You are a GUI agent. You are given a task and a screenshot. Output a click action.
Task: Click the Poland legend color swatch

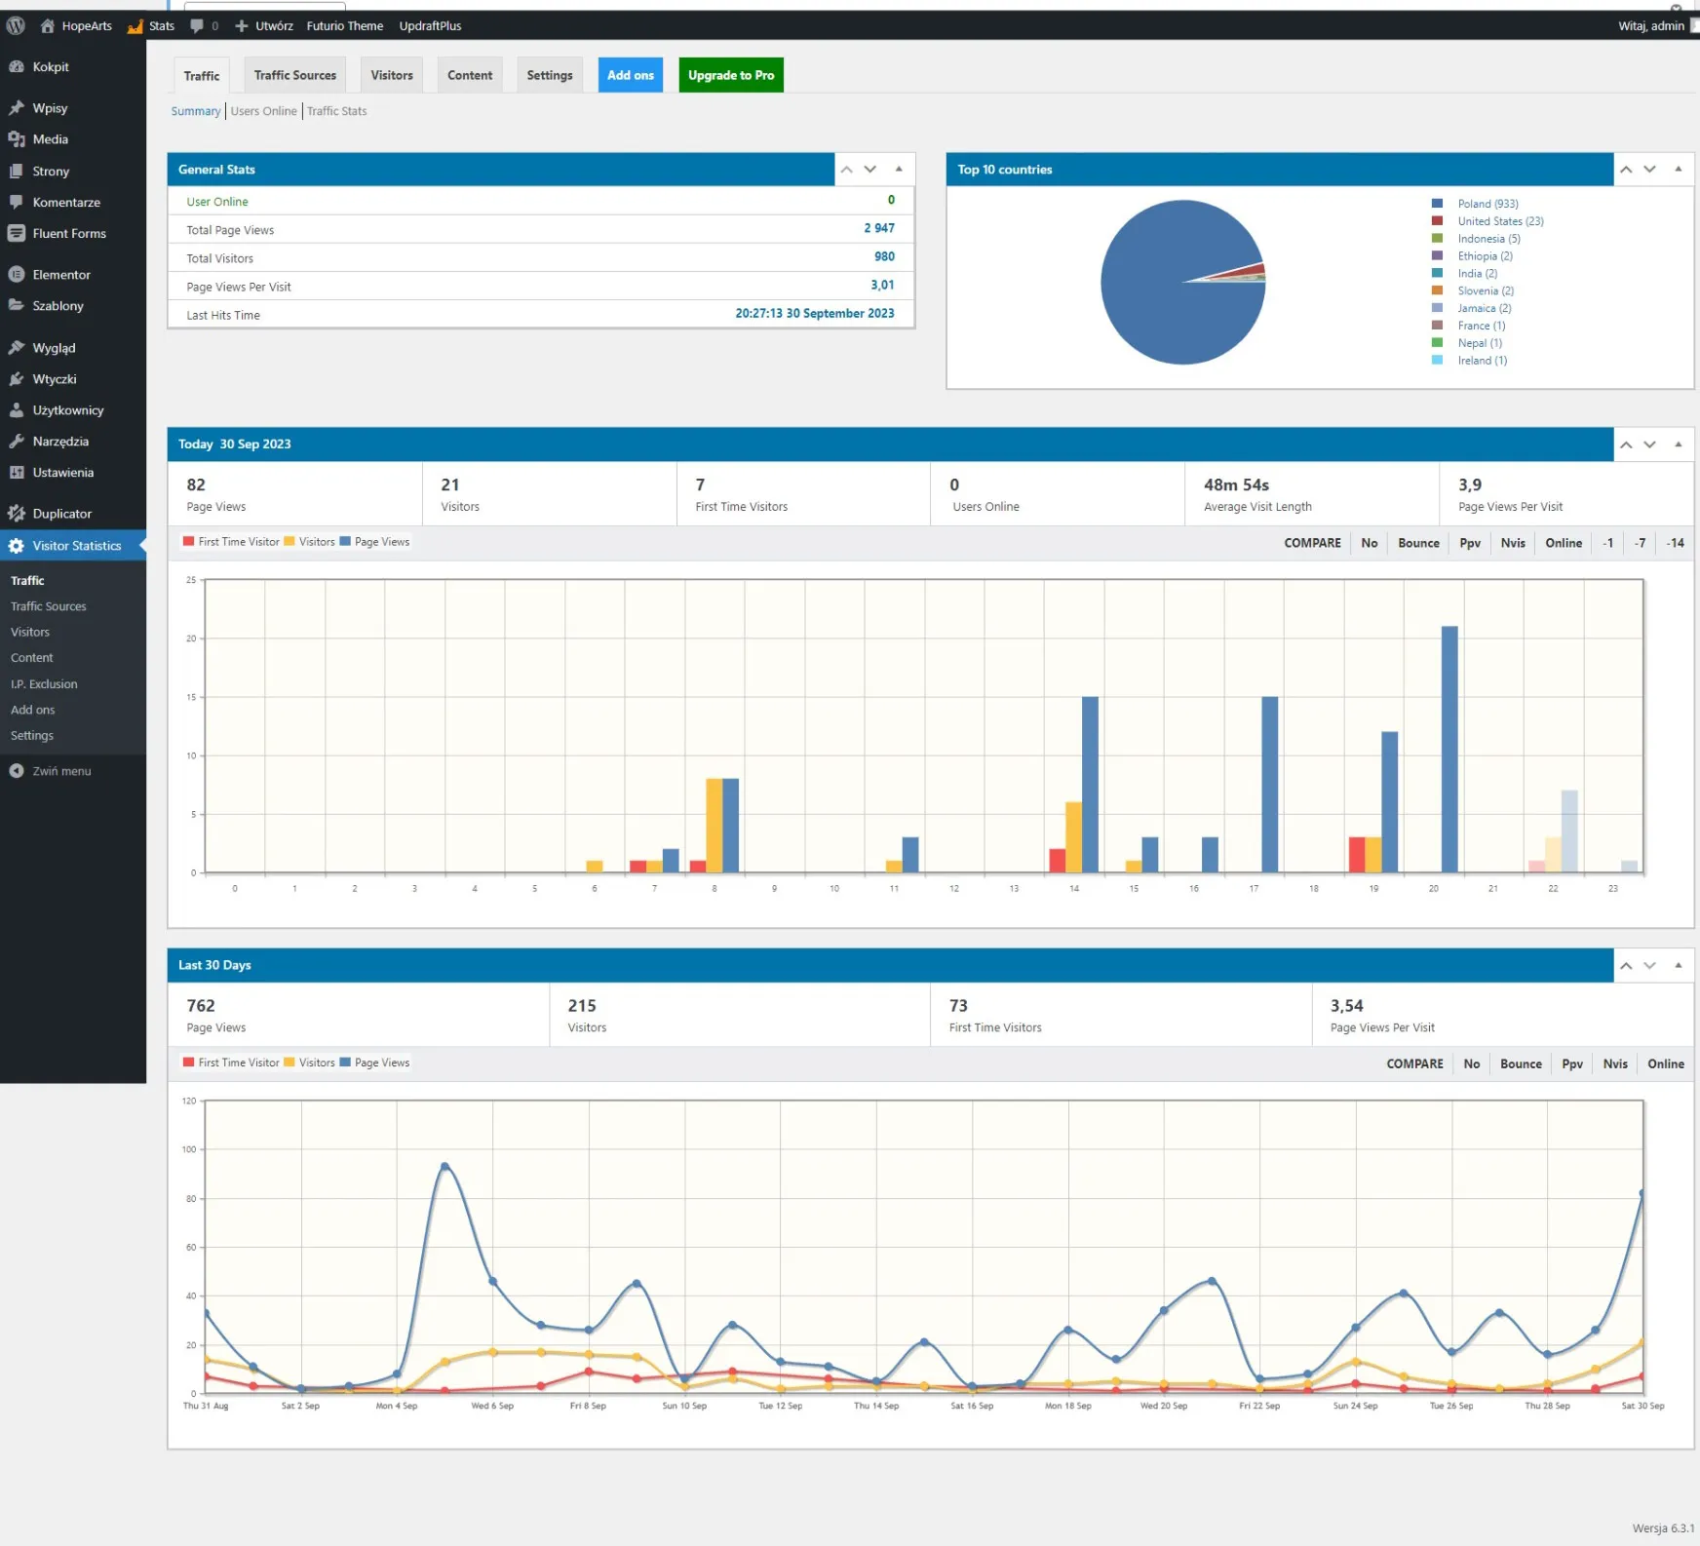pos(1437,204)
